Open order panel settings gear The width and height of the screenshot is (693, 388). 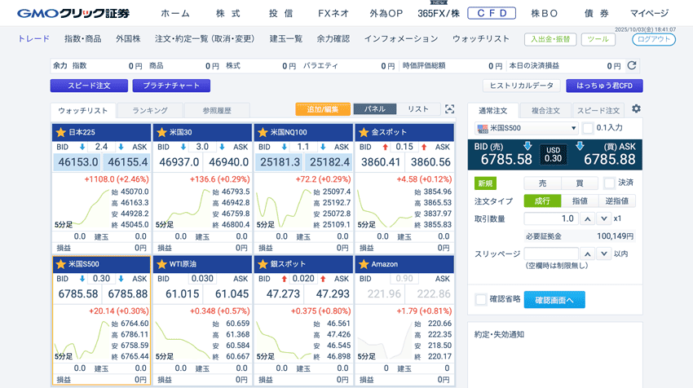(x=636, y=109)
